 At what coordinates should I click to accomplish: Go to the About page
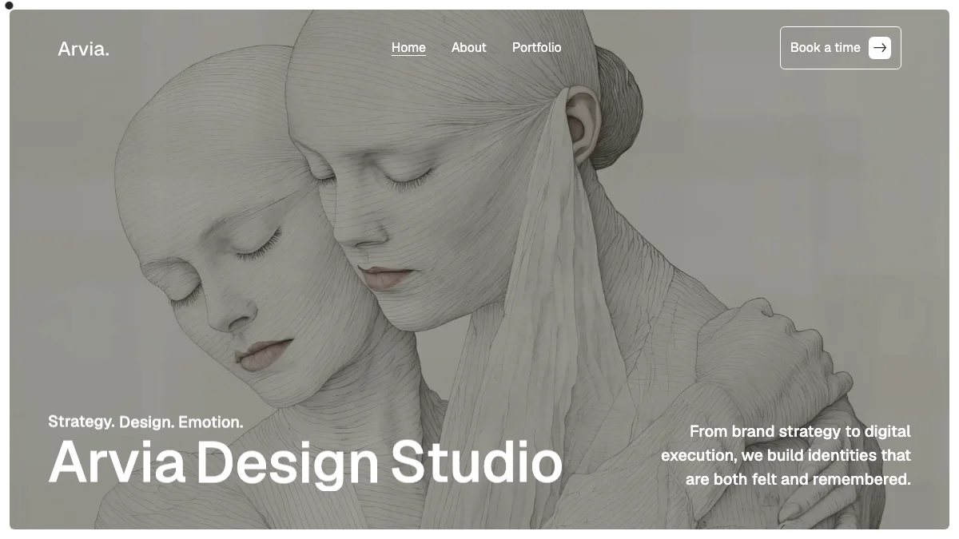coord(468,48)
